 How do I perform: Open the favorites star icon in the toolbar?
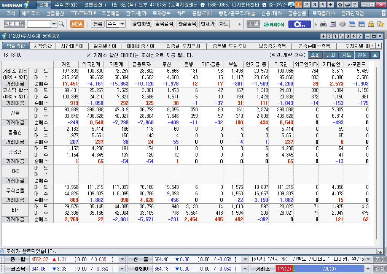click(380, 24)
